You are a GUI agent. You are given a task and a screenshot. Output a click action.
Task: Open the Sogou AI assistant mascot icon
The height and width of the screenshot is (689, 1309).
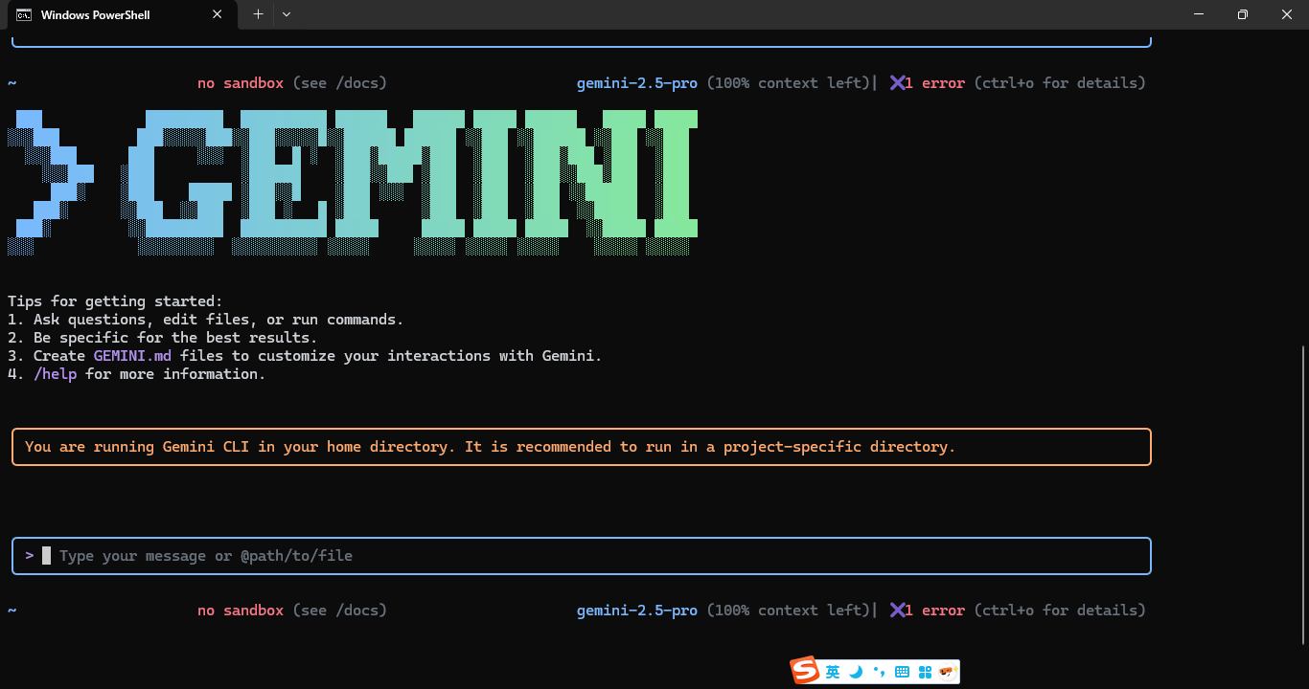[947, 673]
